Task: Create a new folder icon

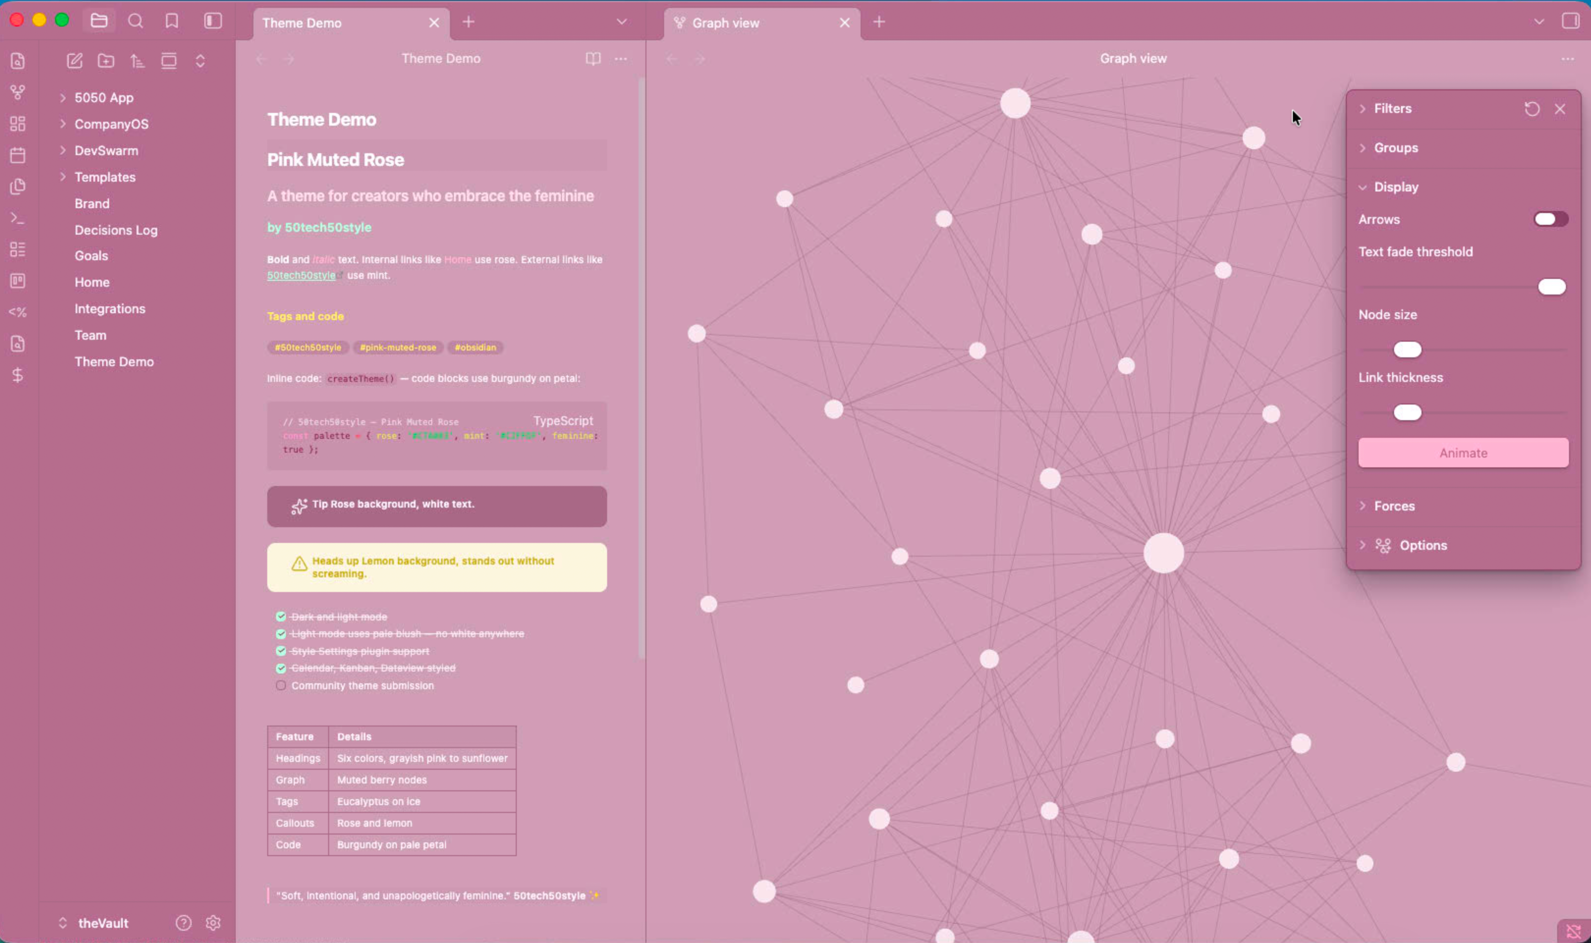Action: click(106, 60)
